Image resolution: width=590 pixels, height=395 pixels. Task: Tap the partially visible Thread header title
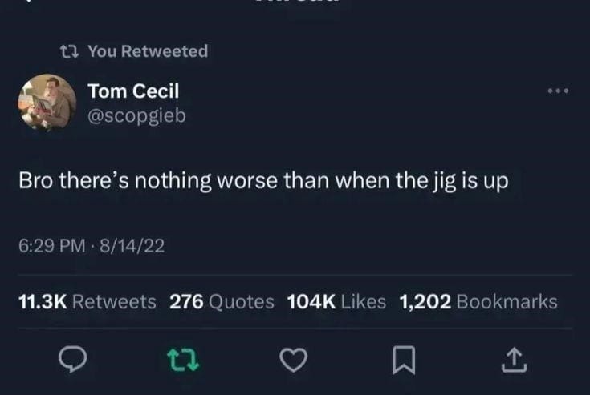click(x=297, y=1)
